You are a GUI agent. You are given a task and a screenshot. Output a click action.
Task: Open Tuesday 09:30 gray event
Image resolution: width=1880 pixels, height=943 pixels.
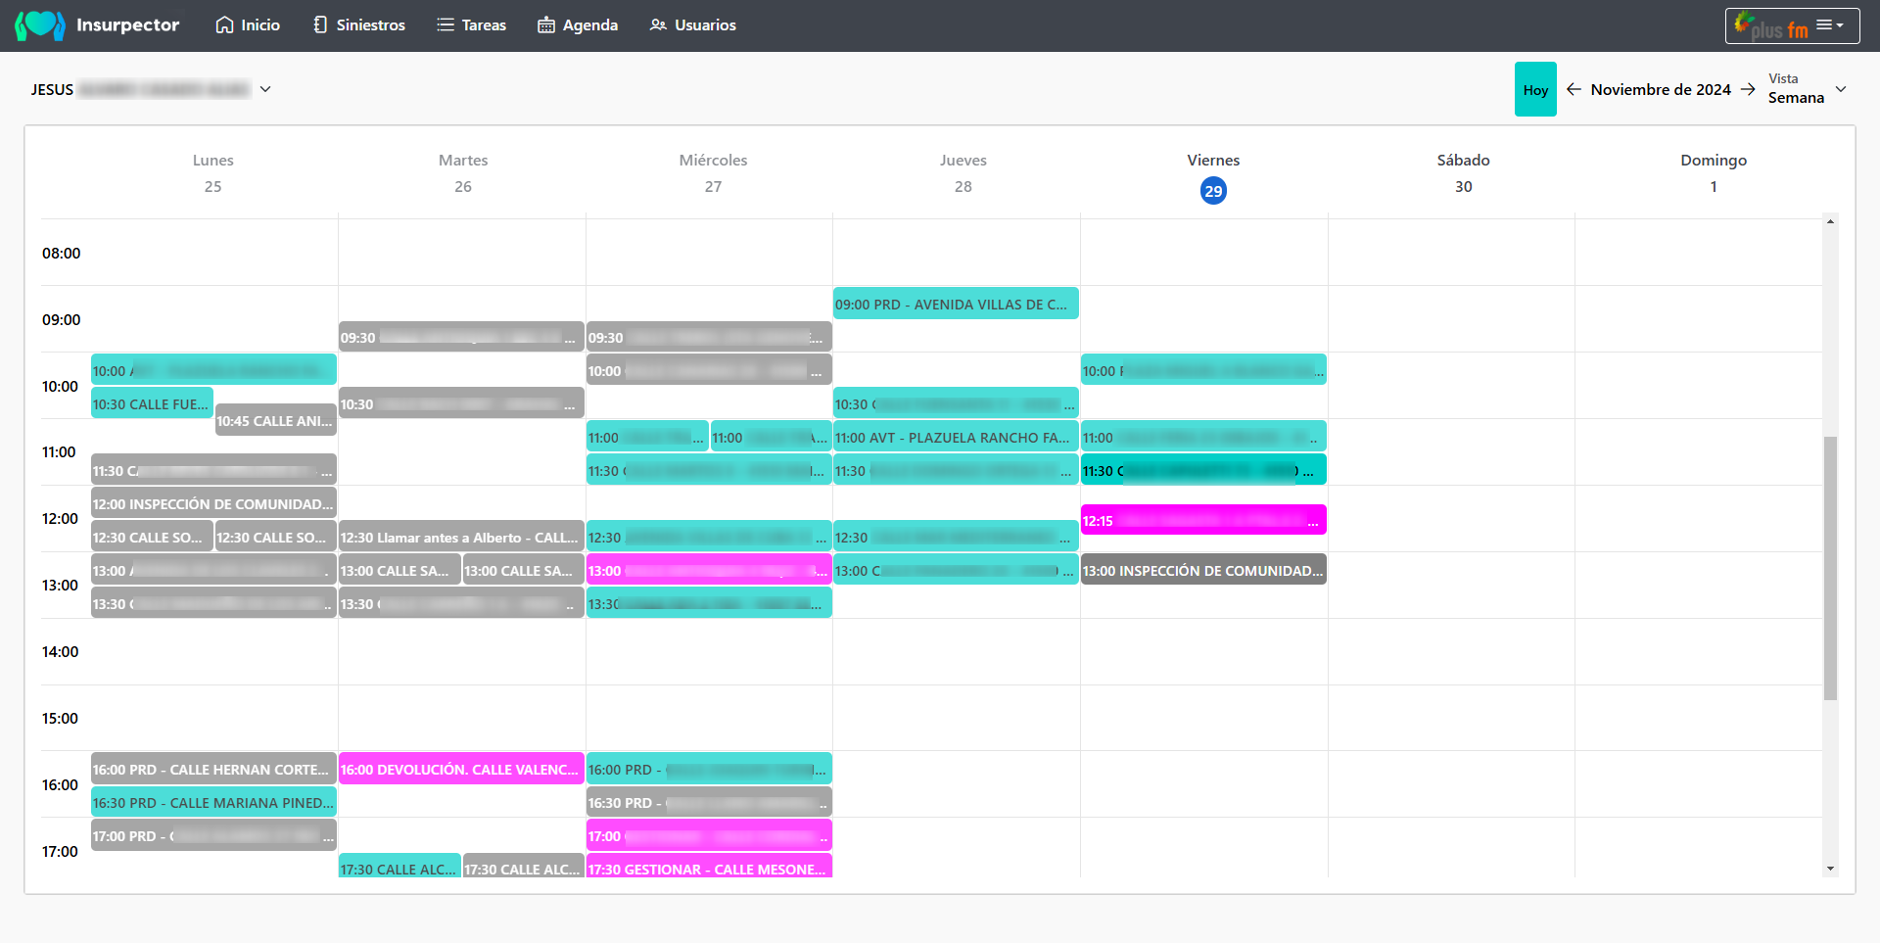tap(461, 337)
